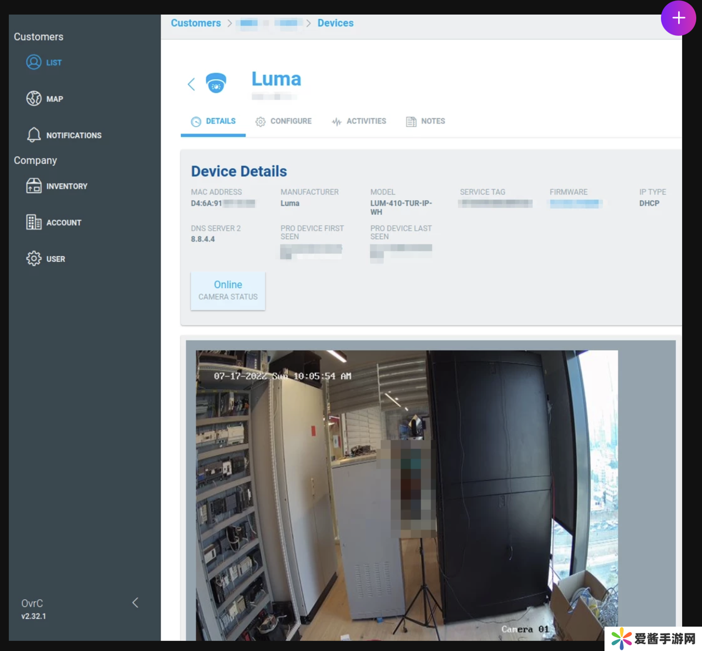Click the blurred firmware version link
The height and width of the screenshot is (651, 702).
[575, 204]
